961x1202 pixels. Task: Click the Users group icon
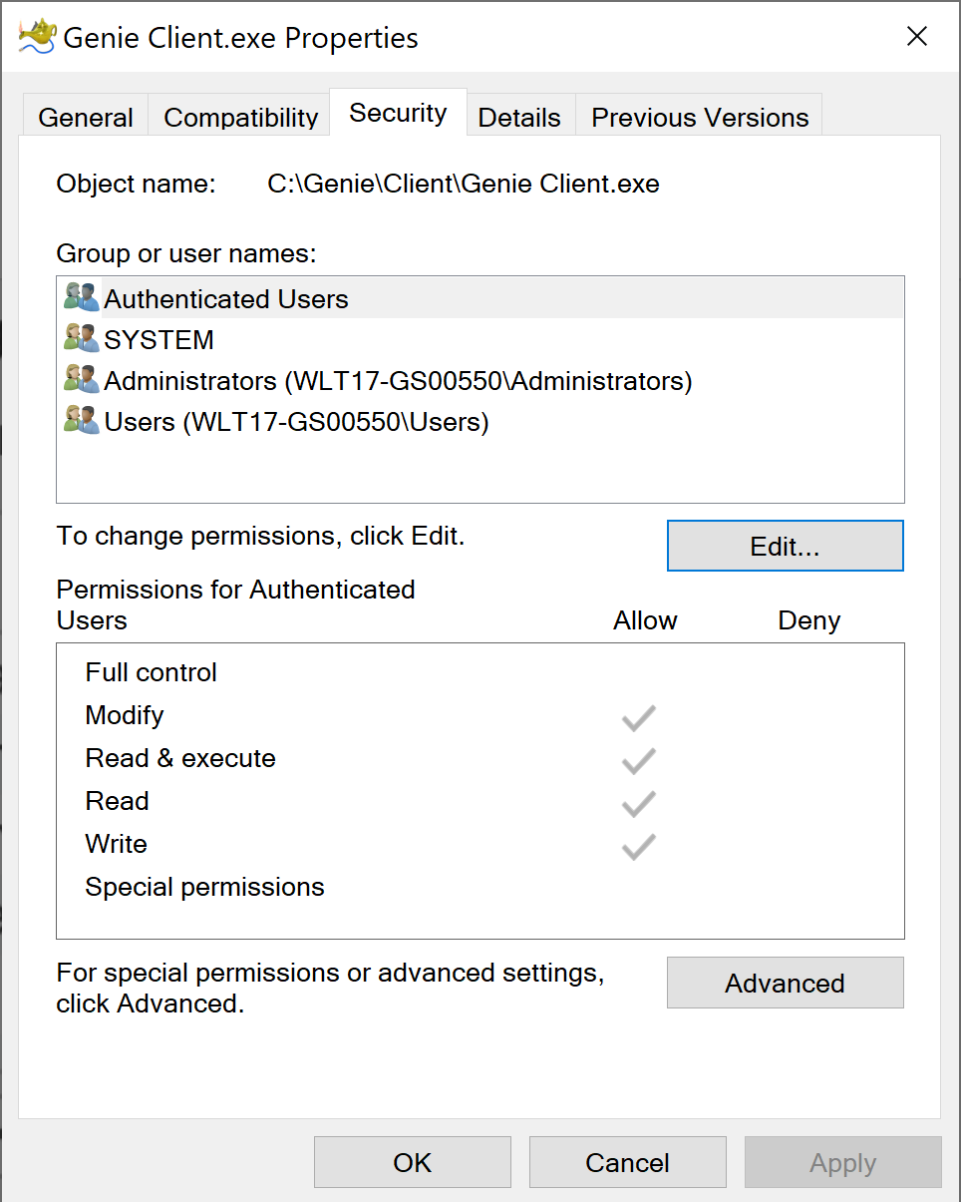point(81,420)
